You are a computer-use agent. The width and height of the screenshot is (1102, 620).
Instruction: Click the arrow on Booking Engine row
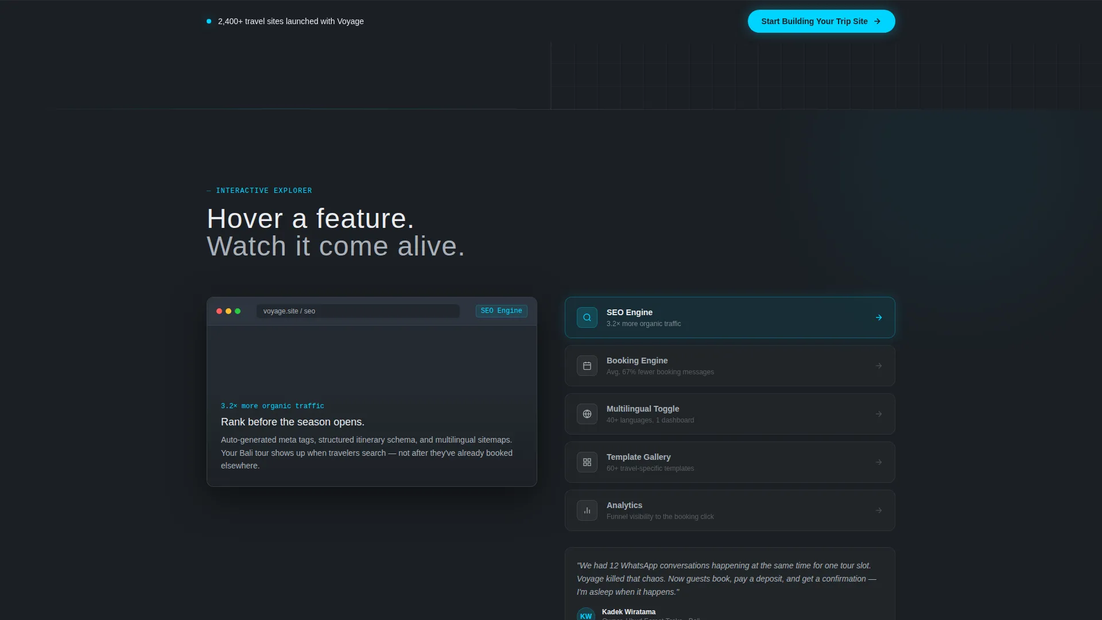[x=878, y=366]
